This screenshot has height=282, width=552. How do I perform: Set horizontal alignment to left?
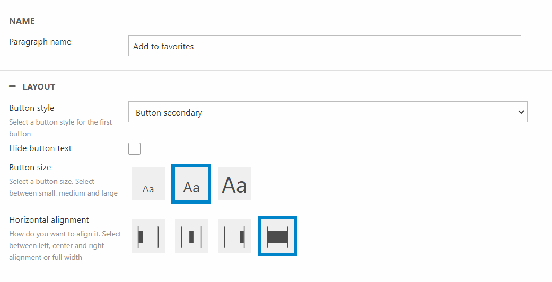pos(148,236)
